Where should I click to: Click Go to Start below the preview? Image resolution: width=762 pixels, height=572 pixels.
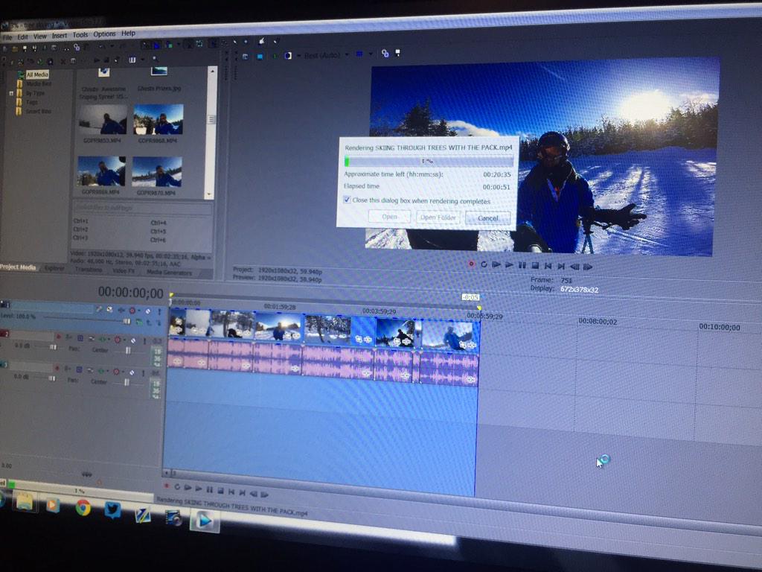[x=548, y=266]
